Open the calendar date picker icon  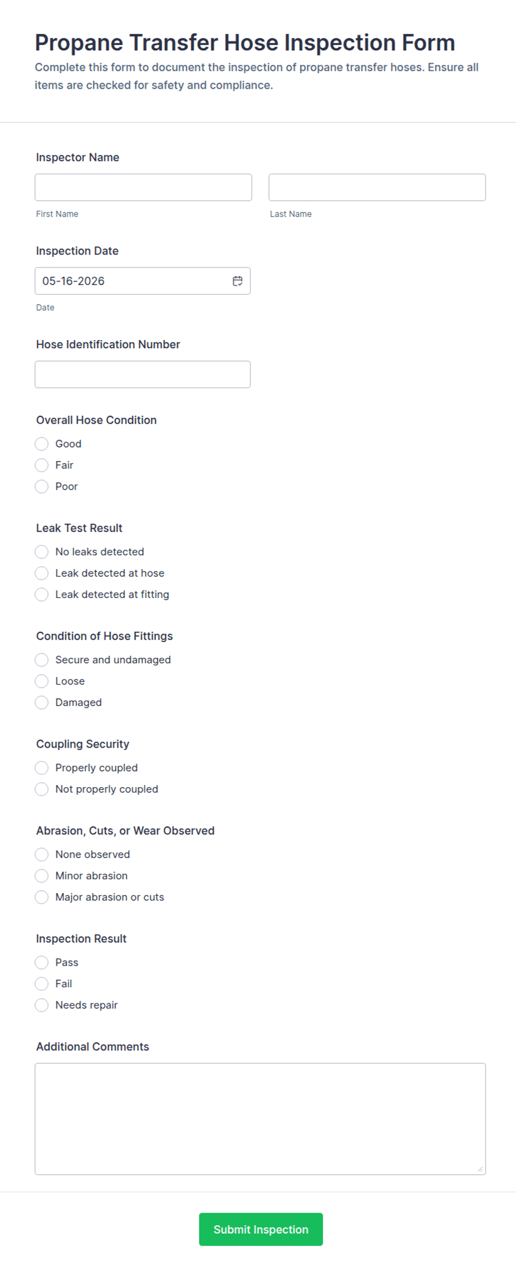[237, 281]
